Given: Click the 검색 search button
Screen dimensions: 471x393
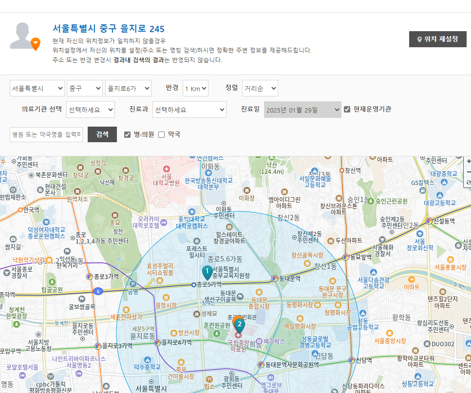Looking at the screenshot, I should click(102, 134).
